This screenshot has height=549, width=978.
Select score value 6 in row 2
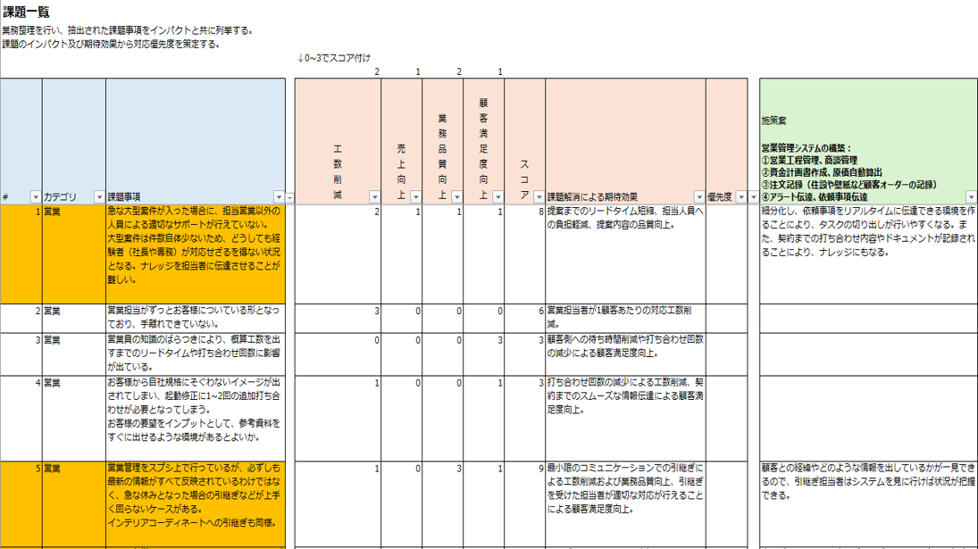tap(524, 319)
